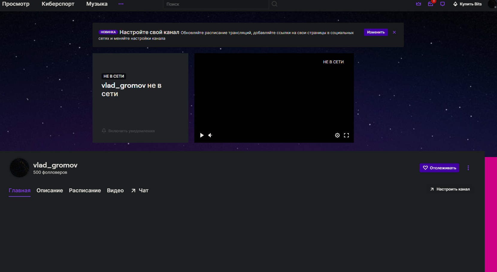Open the notifications inbox icon
The image size is (497, 272).
[431, 4]
